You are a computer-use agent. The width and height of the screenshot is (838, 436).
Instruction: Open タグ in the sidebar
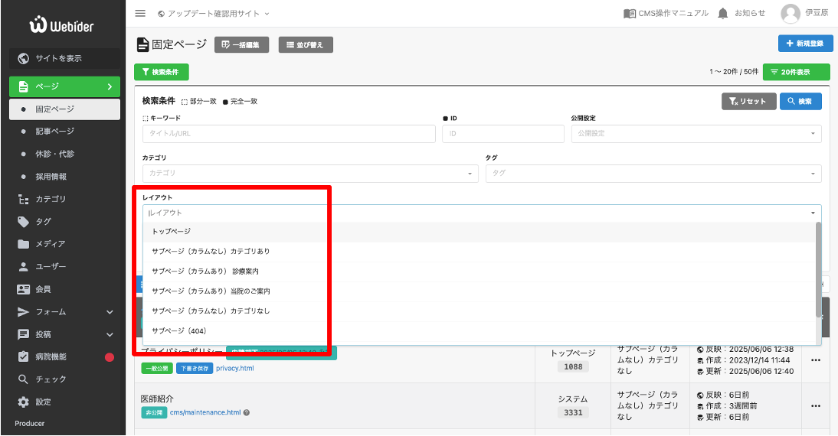(x=43, y=222)
